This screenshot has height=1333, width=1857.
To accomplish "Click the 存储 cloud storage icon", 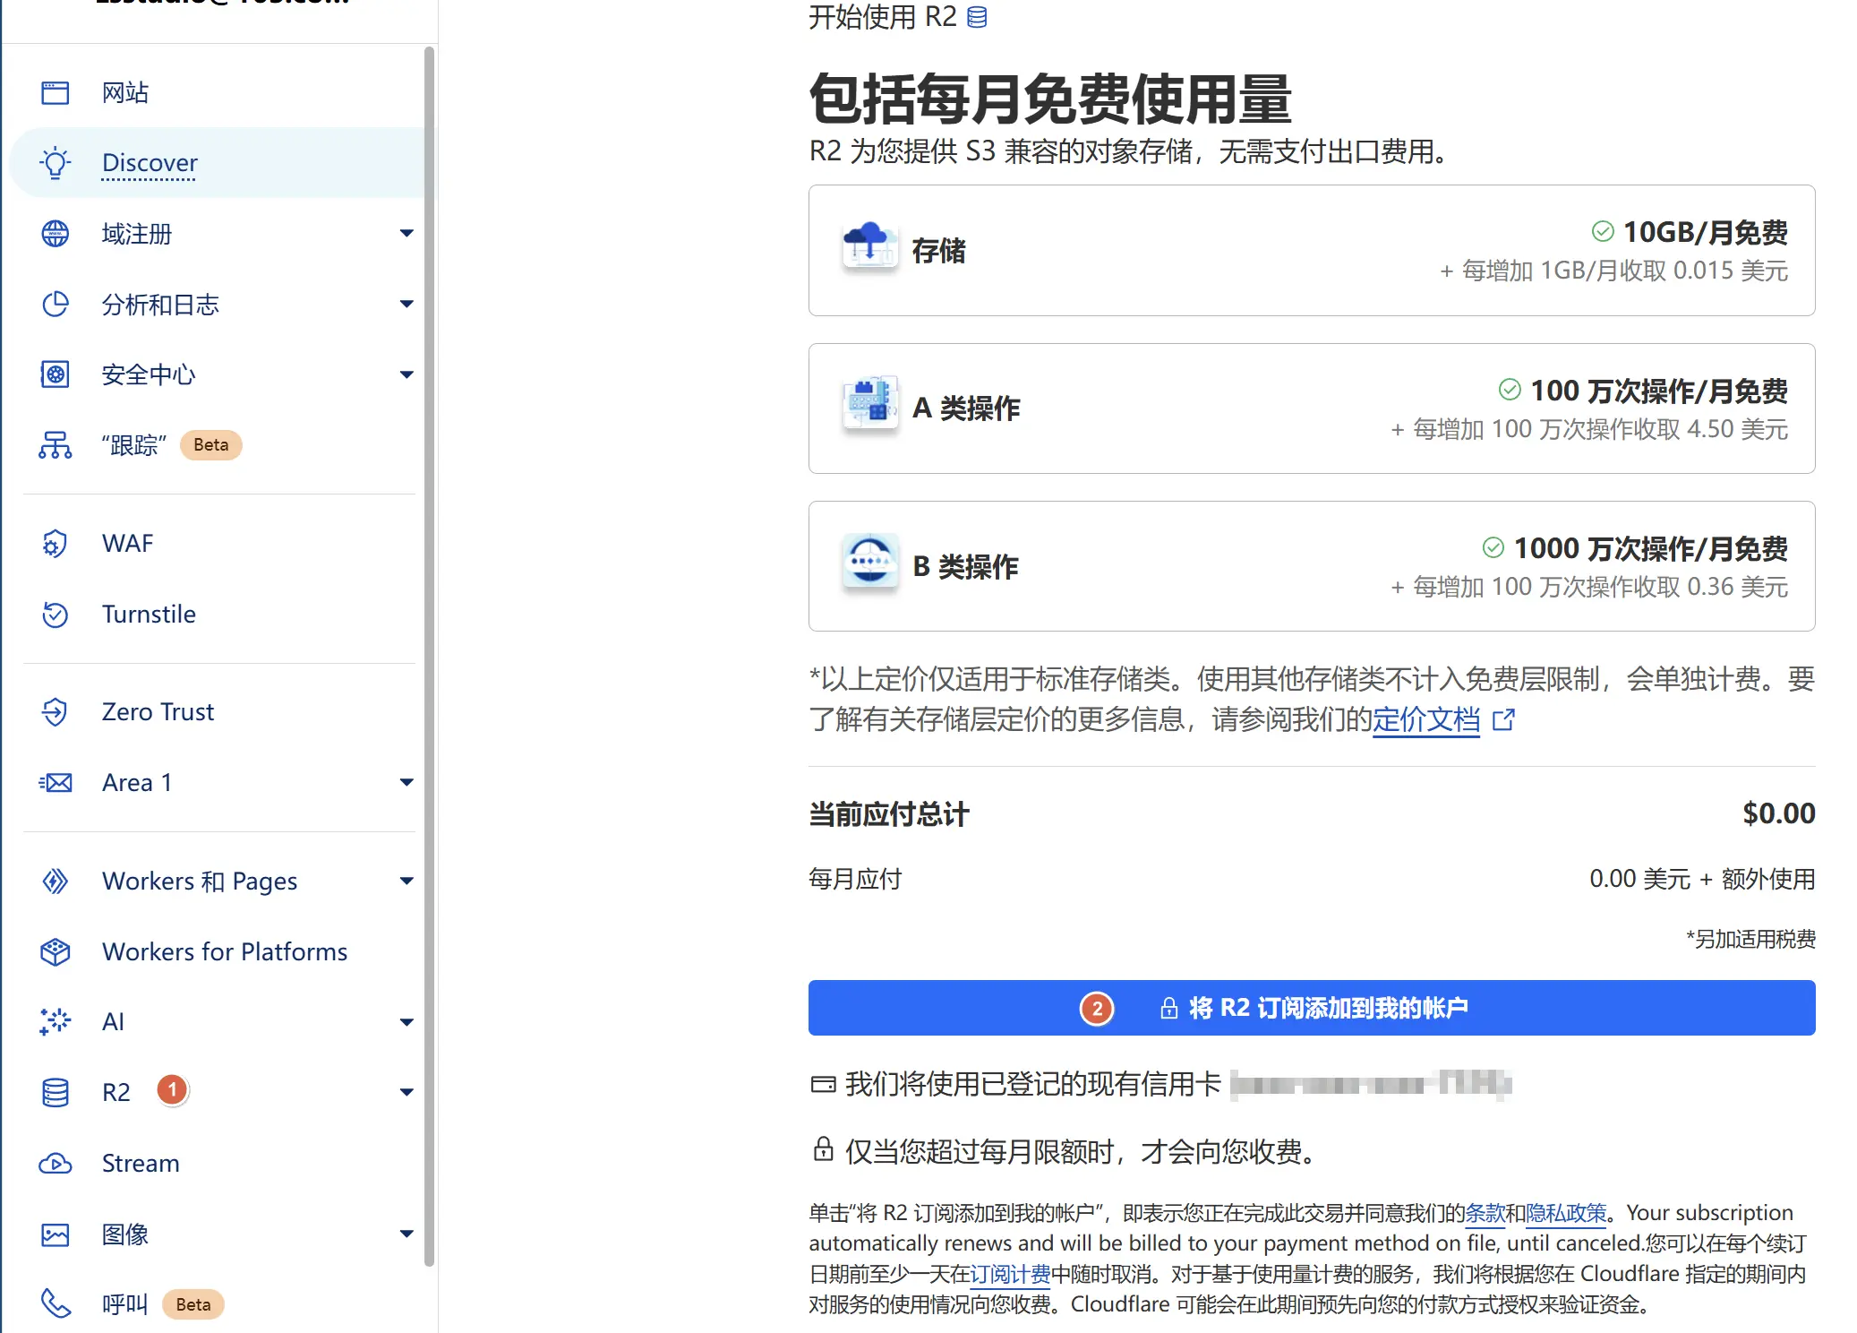I will click(869, 246).
